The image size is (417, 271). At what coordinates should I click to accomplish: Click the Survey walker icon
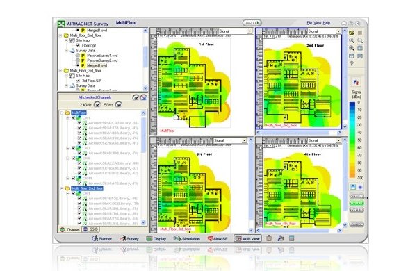(x=123, y=238)
